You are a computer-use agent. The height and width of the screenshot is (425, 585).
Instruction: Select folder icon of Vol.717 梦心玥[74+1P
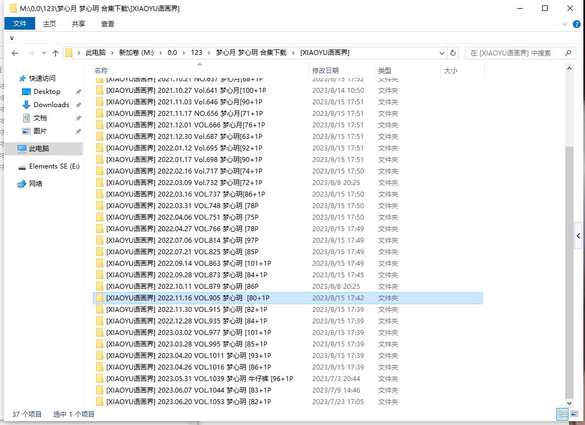click(x=100, y=171)
